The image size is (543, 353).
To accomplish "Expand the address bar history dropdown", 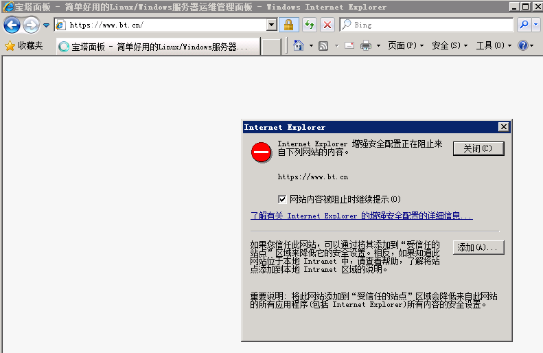I will (x=272, y=25).
